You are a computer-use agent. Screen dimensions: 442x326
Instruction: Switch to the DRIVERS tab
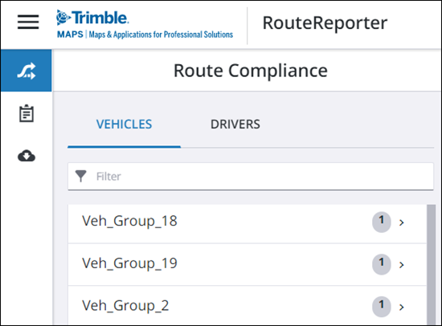pos(235,124)
